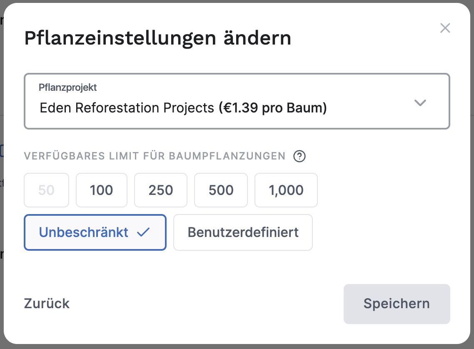Open the Eden Reforestation Projects selector
This screenshot has height=349, width=474.
(237, 101)
